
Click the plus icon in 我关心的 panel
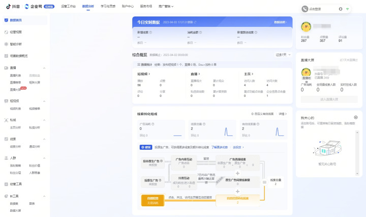(x=355, y=117)
